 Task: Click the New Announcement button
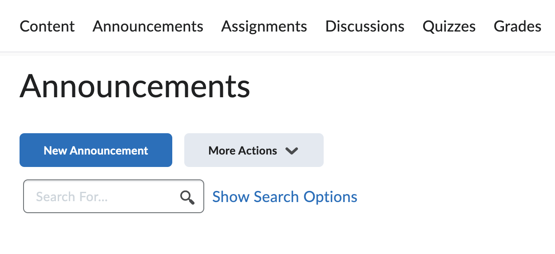point(96,151)
